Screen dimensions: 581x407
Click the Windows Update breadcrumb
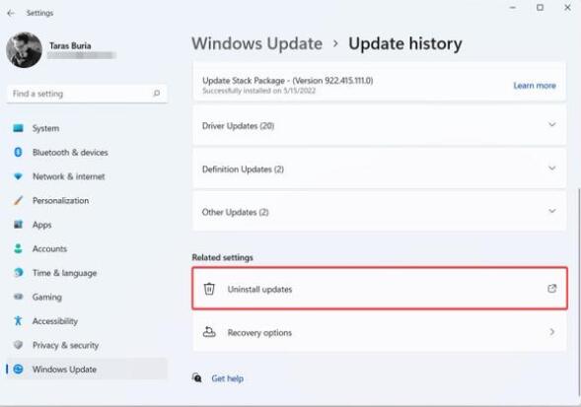[256, 43]
